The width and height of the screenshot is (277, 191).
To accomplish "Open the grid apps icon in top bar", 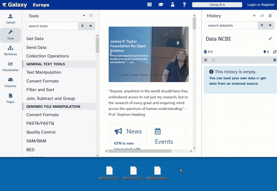I will coord(150,5).
